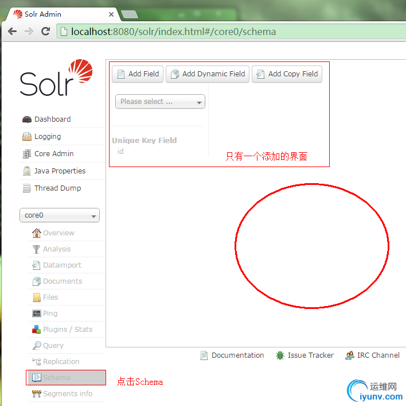Click the Analysis funnel icon
406x406 pixels.
[x=37, y=249]
